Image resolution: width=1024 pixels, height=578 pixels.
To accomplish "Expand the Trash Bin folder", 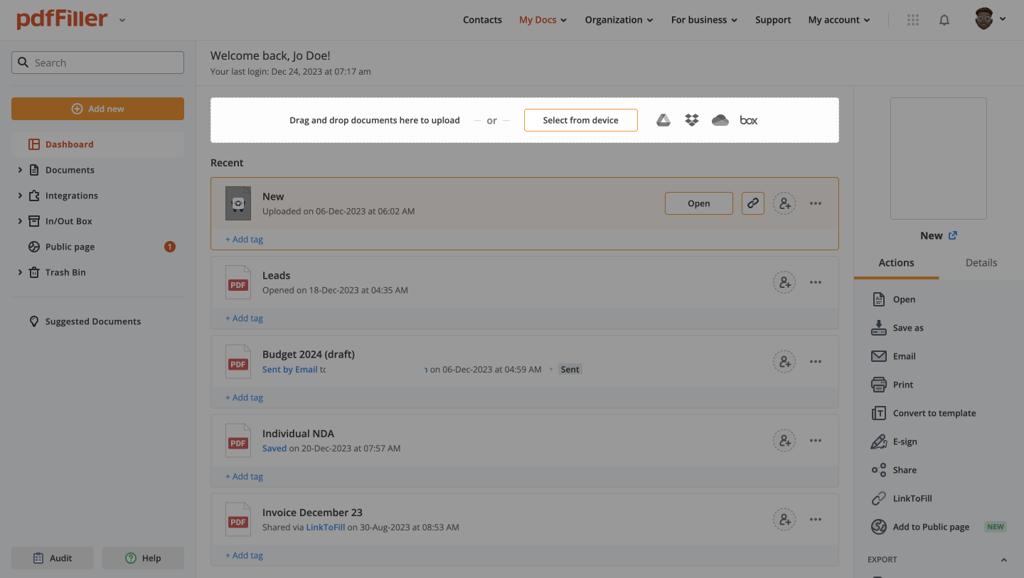I will pyautogui.click(x=20, y=272).
